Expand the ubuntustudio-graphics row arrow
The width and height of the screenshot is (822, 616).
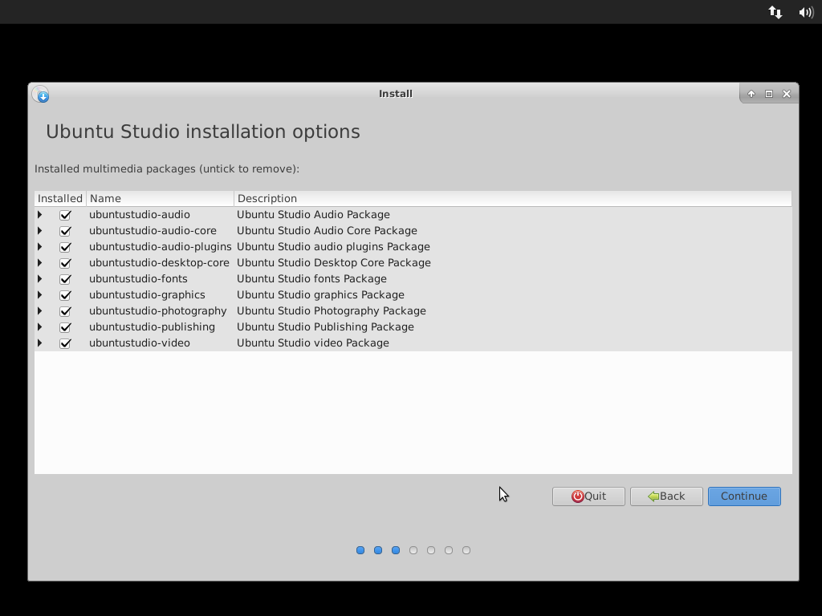[40, 295]
